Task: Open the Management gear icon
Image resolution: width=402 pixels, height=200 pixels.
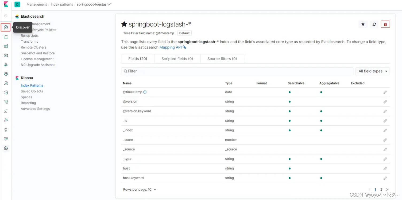Action: (6, 148)
